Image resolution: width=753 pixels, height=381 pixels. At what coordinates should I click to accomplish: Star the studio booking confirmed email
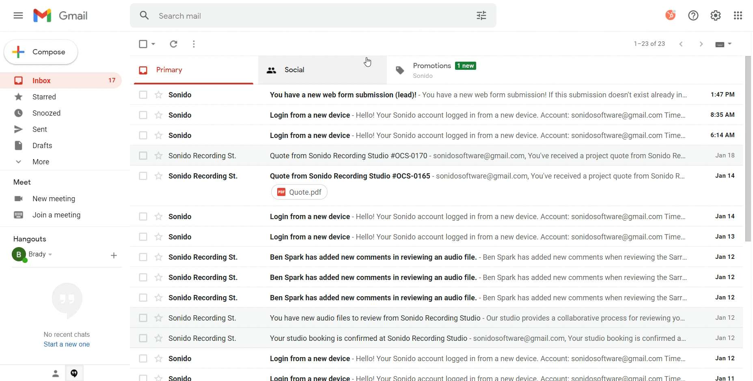tap(159, 338)
